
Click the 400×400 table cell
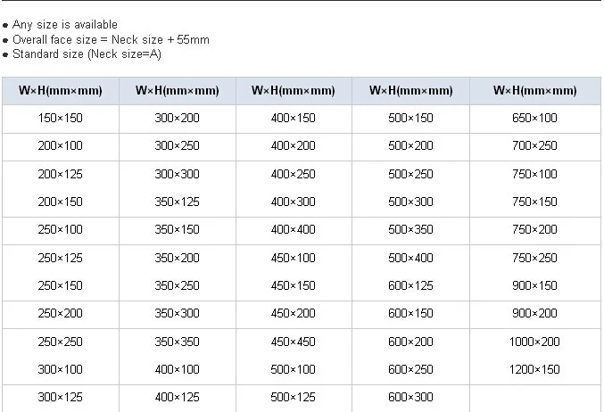294,229
